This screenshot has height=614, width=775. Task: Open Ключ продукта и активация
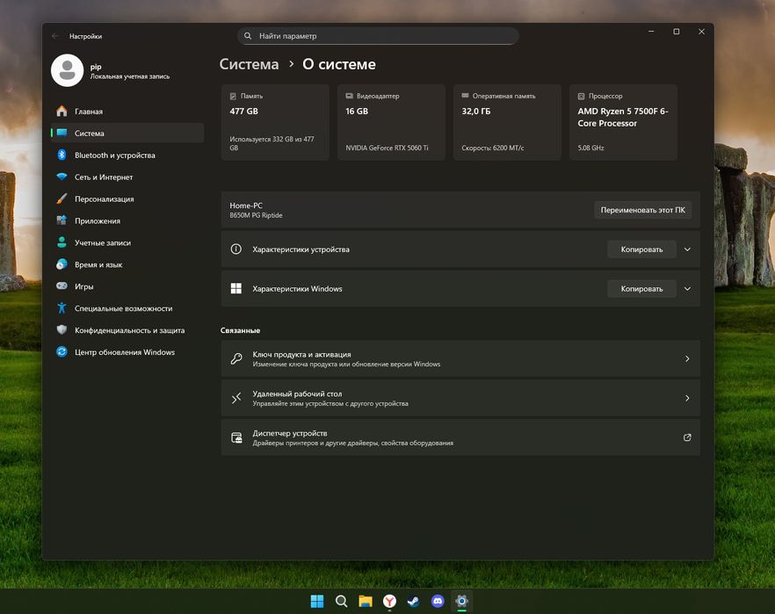click(460, 358)
